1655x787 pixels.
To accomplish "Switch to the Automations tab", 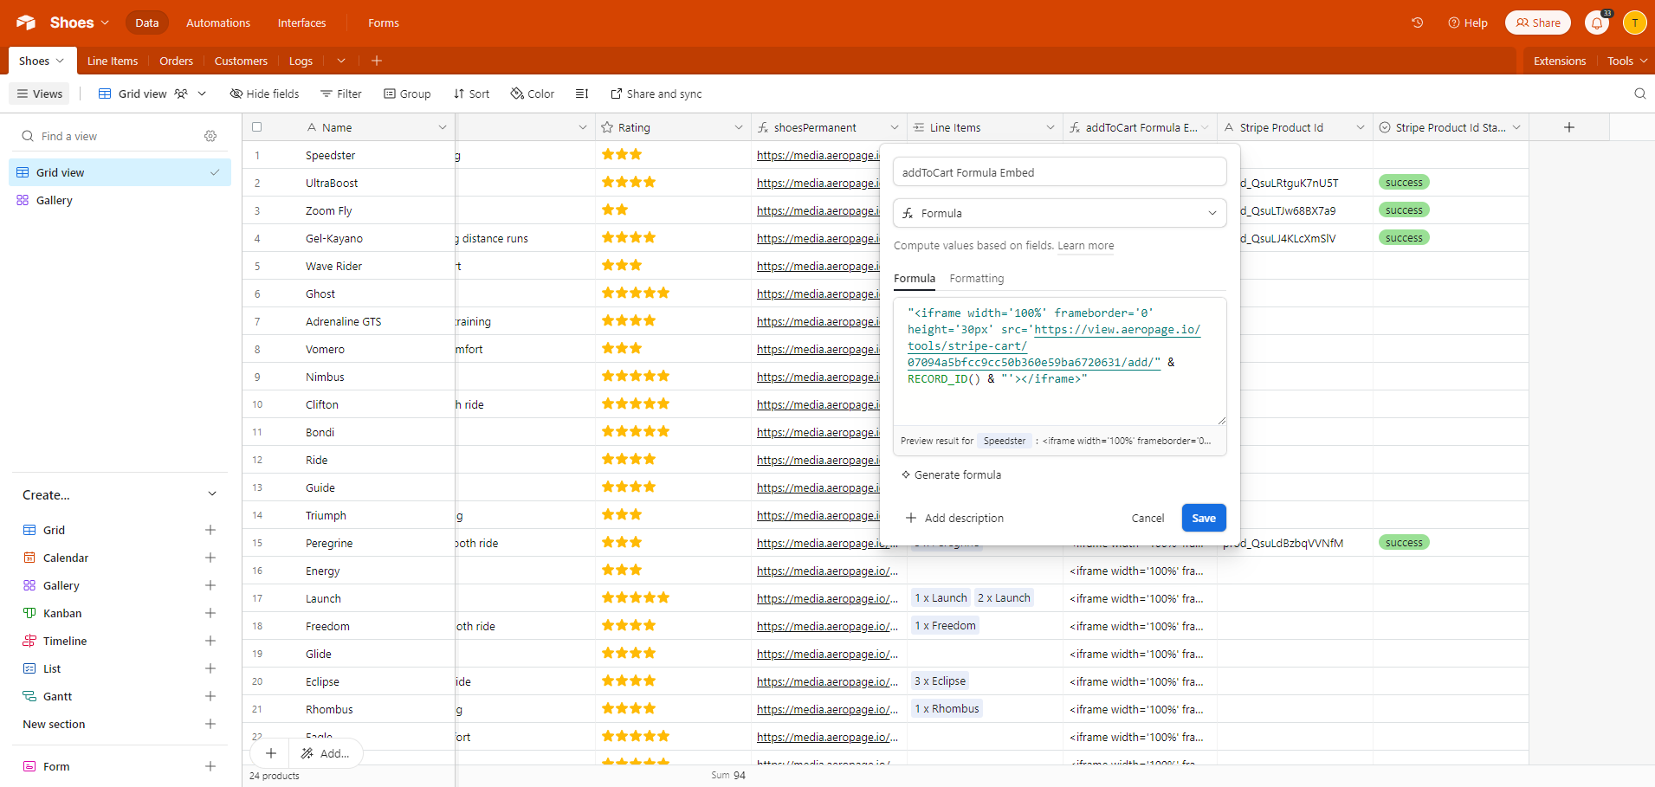I will point(218,23).
